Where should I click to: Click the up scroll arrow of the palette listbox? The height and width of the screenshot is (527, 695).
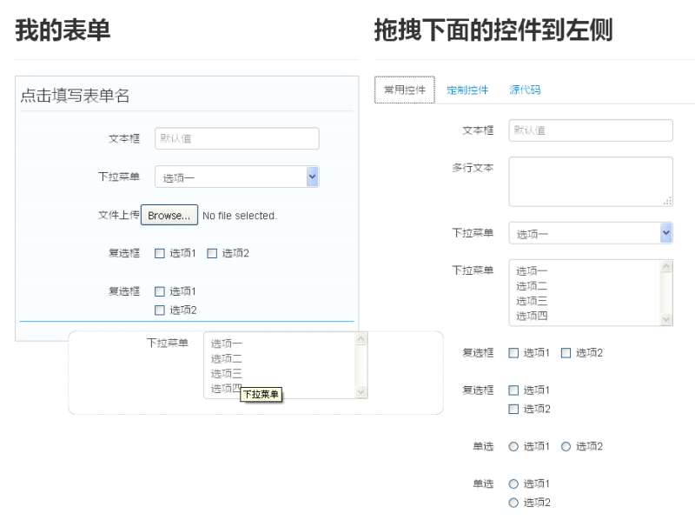[666, 267]
